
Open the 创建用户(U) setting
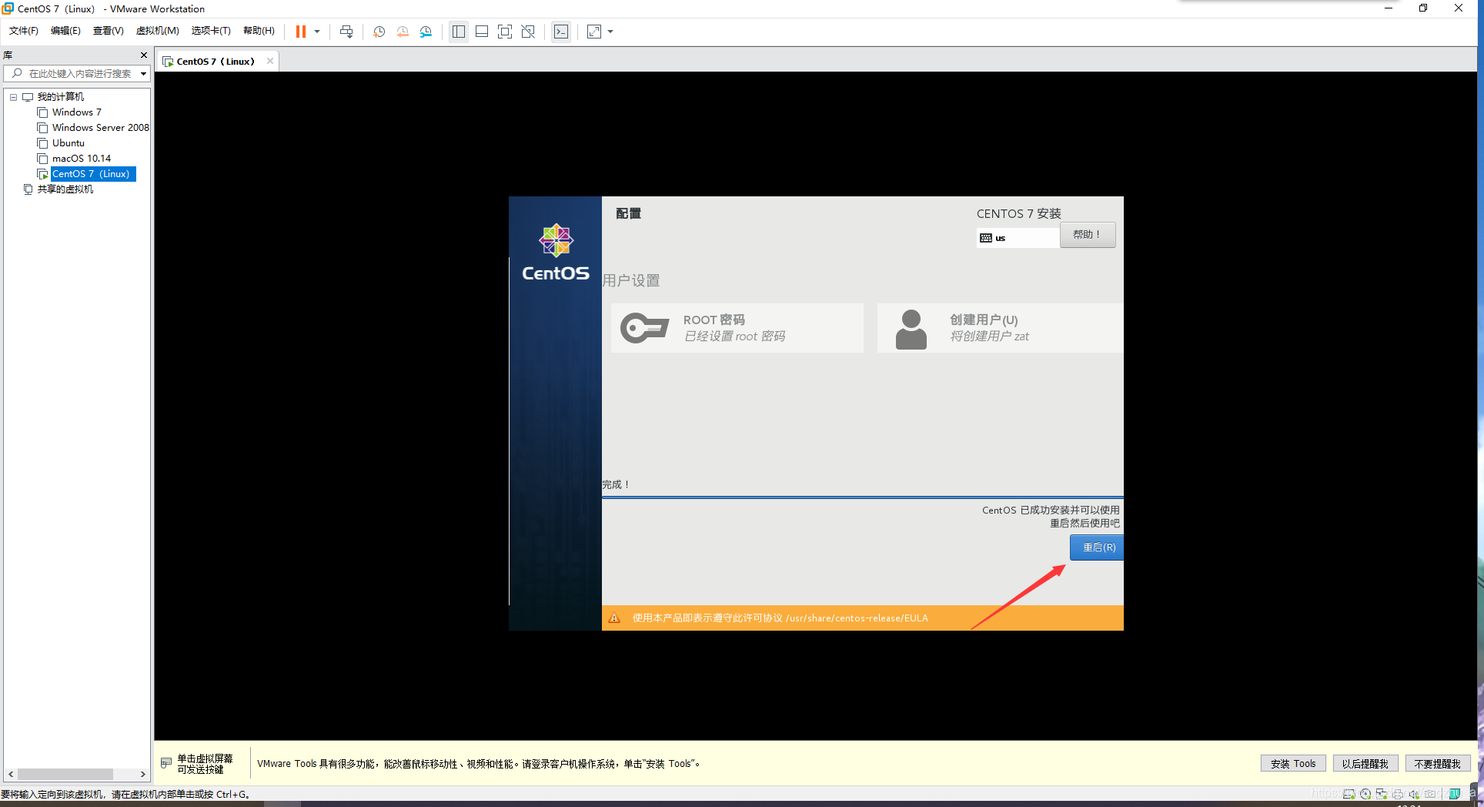pyautogui.click(x=1000, y=328)
